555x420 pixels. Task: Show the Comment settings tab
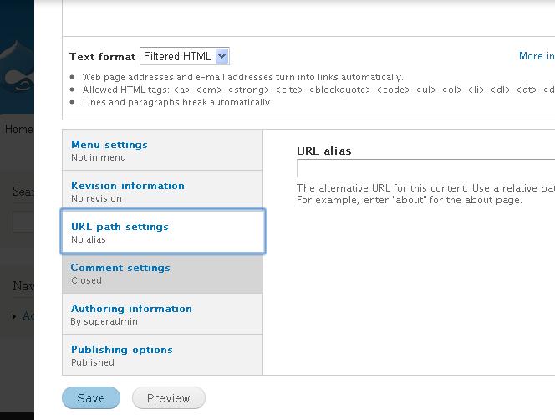[120, 268]
